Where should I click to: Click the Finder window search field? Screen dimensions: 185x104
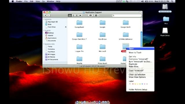[127, 15]
